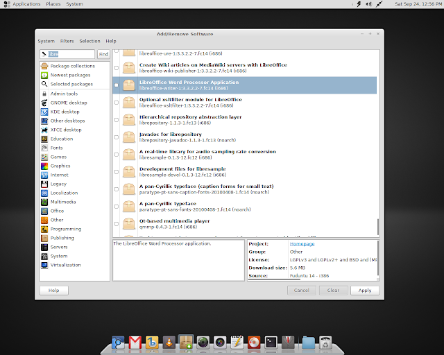Open the Help menu
This screenshot has width=444, height=355.
point(111,41)
